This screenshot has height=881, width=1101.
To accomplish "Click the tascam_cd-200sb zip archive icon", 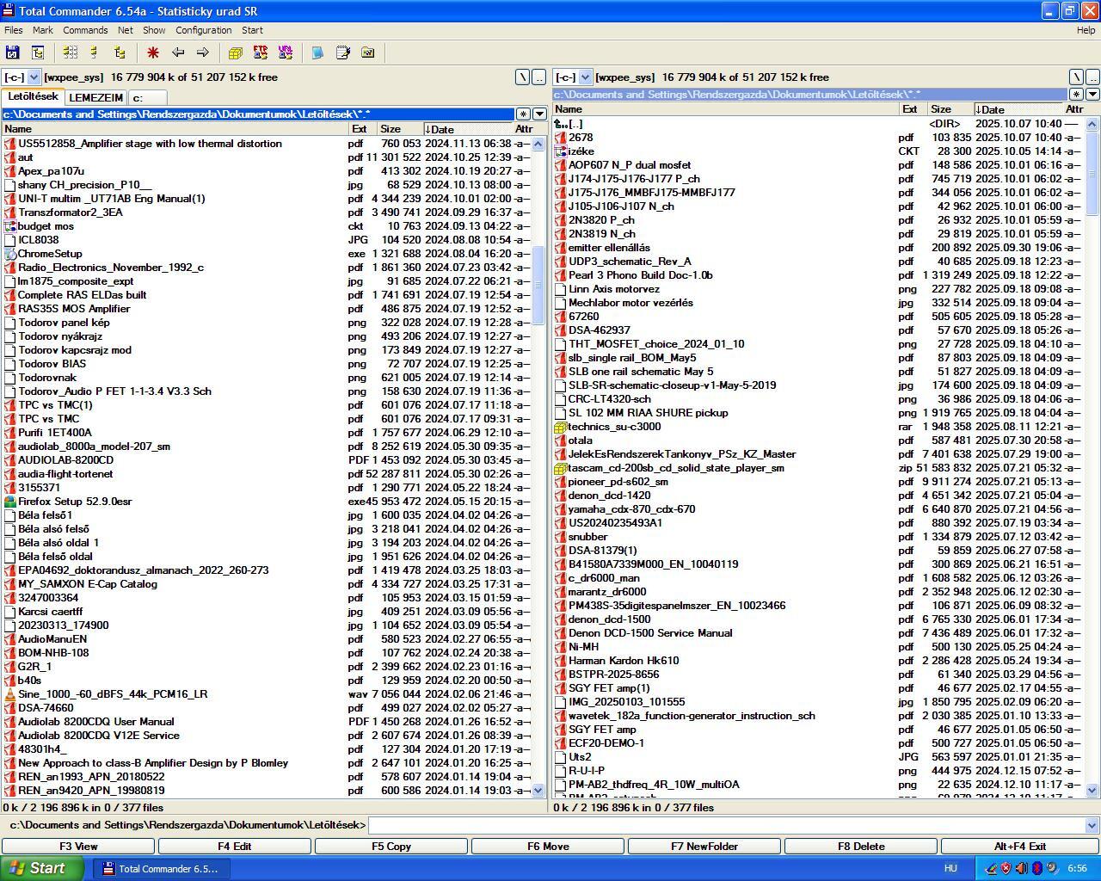I will pyautogui.click(x=561, y=468).
